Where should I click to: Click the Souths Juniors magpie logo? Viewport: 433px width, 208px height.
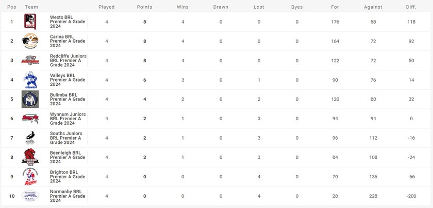(30, 138)
